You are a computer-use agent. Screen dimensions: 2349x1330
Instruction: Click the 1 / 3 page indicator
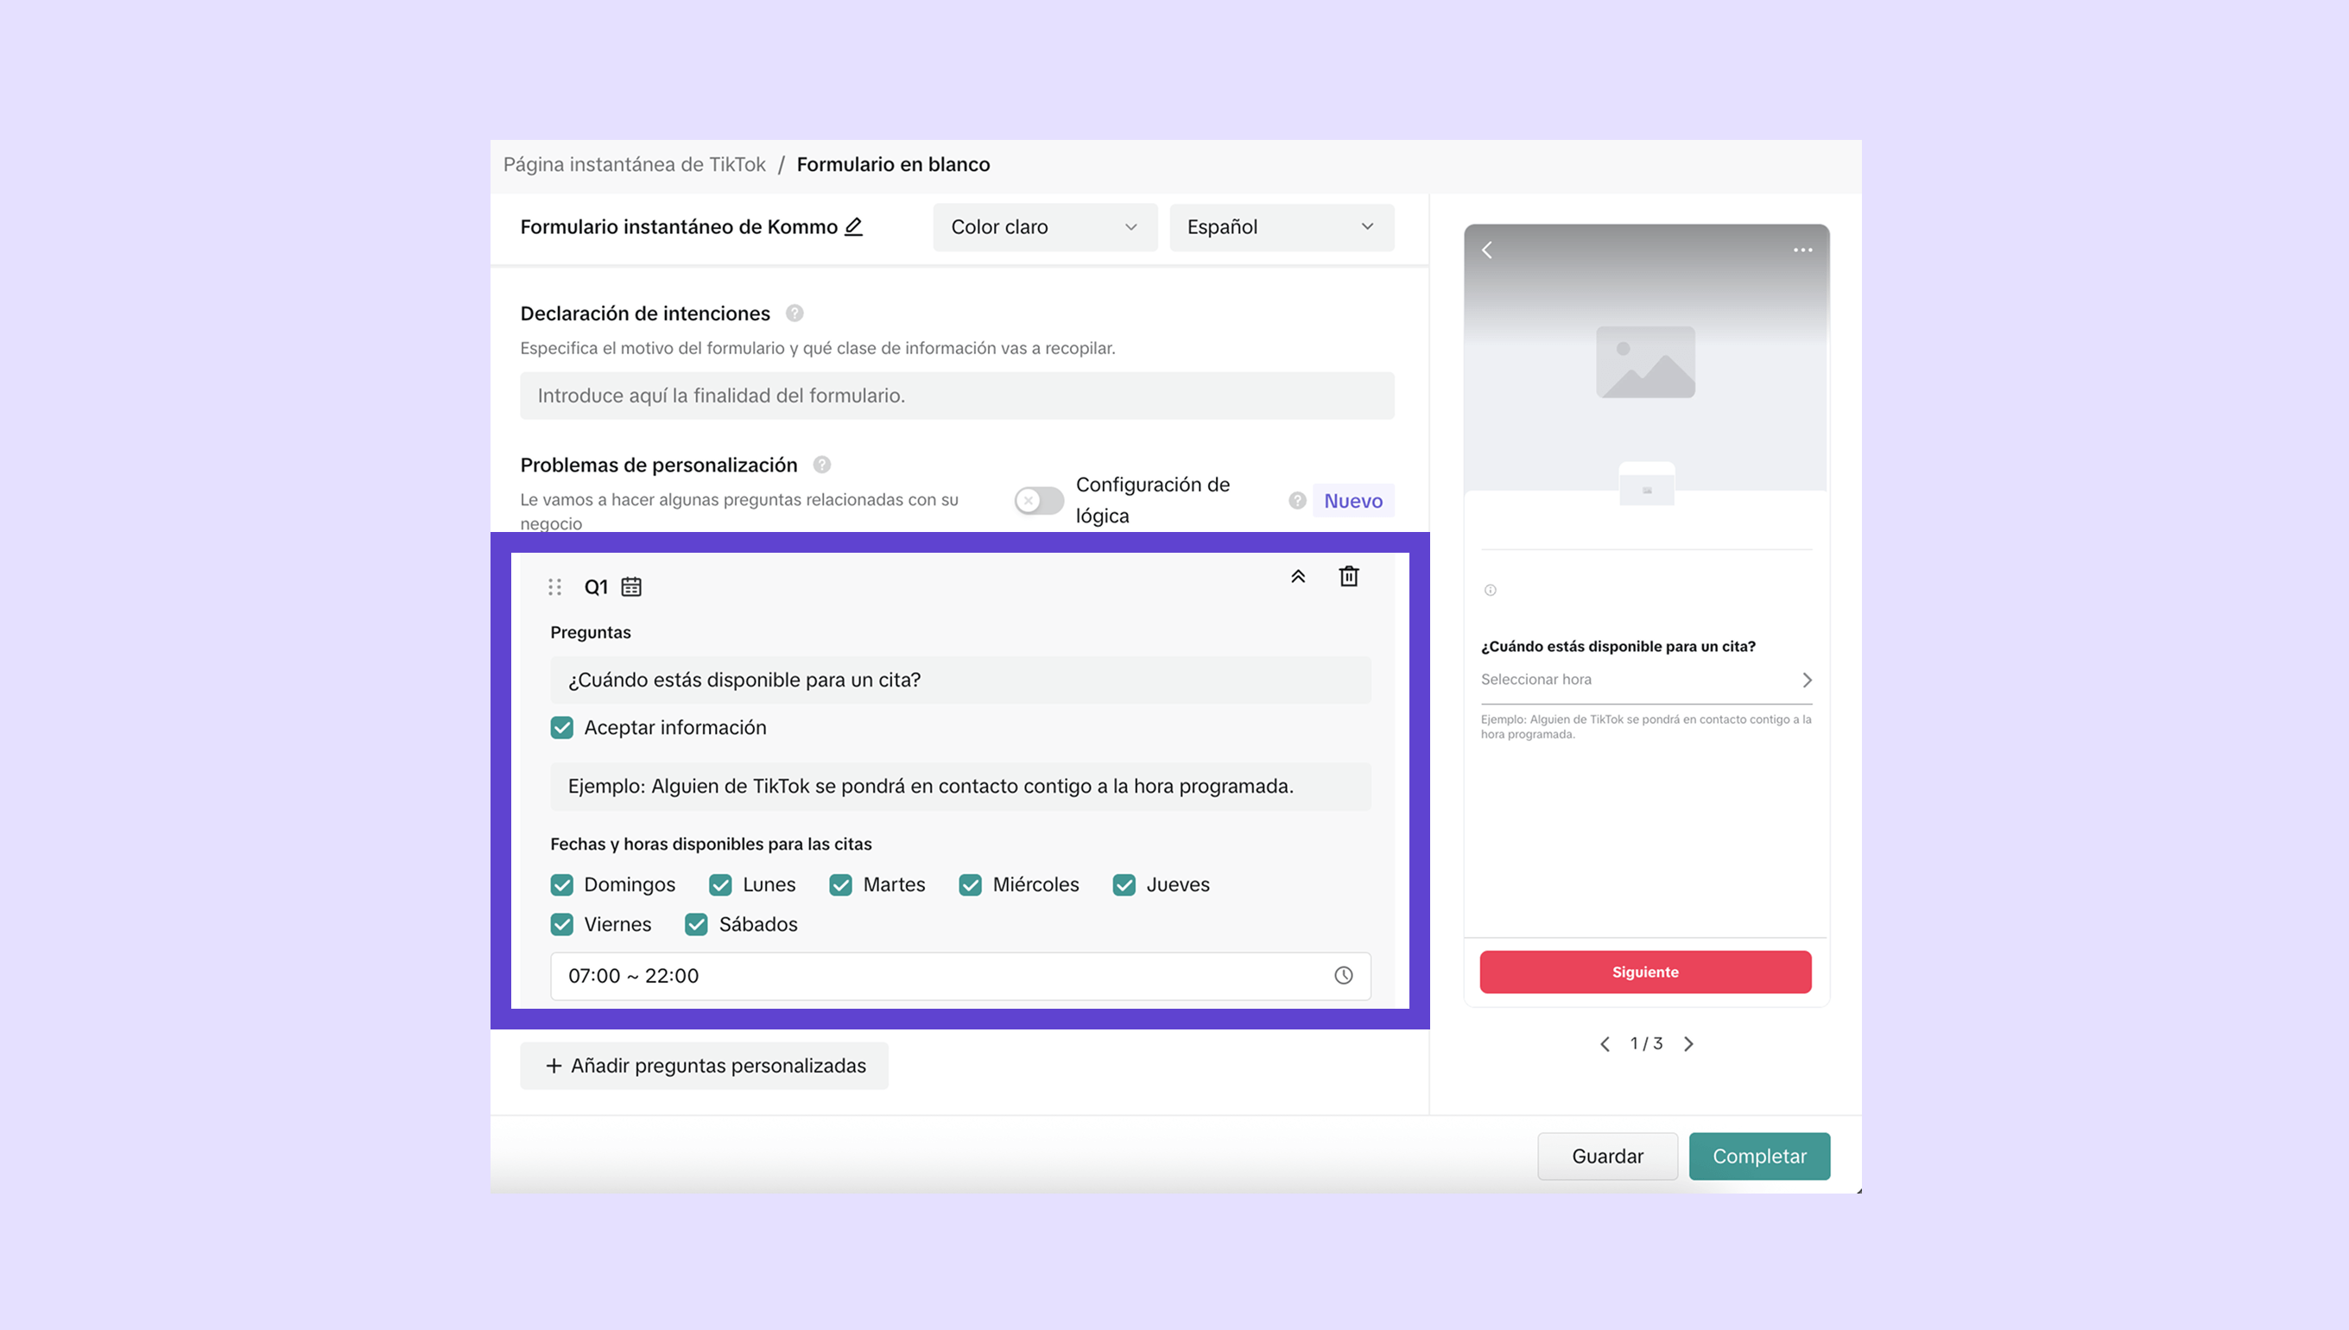point(1647,1044)
